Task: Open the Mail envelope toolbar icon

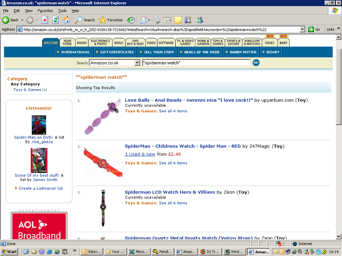Action: pyautogui.click(x=143, y=20)
